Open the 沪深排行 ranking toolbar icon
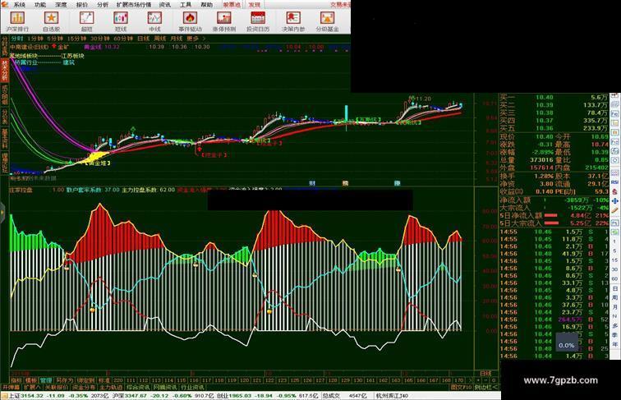Image resolution: width=621 pixels, height=400 pixels. [17, 18]
